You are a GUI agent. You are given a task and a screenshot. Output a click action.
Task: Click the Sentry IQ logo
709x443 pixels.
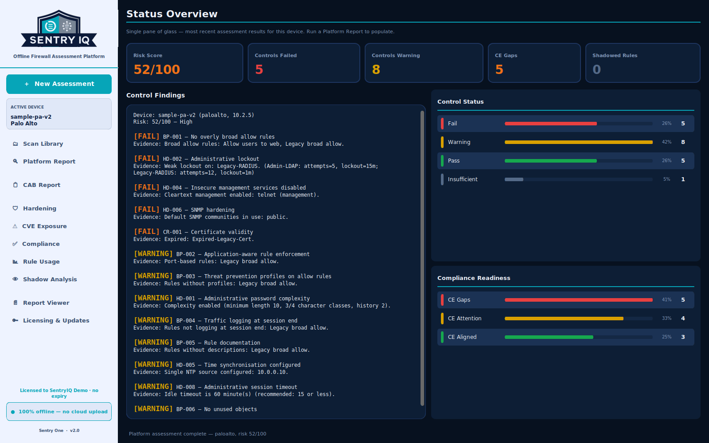coord(59,29)
